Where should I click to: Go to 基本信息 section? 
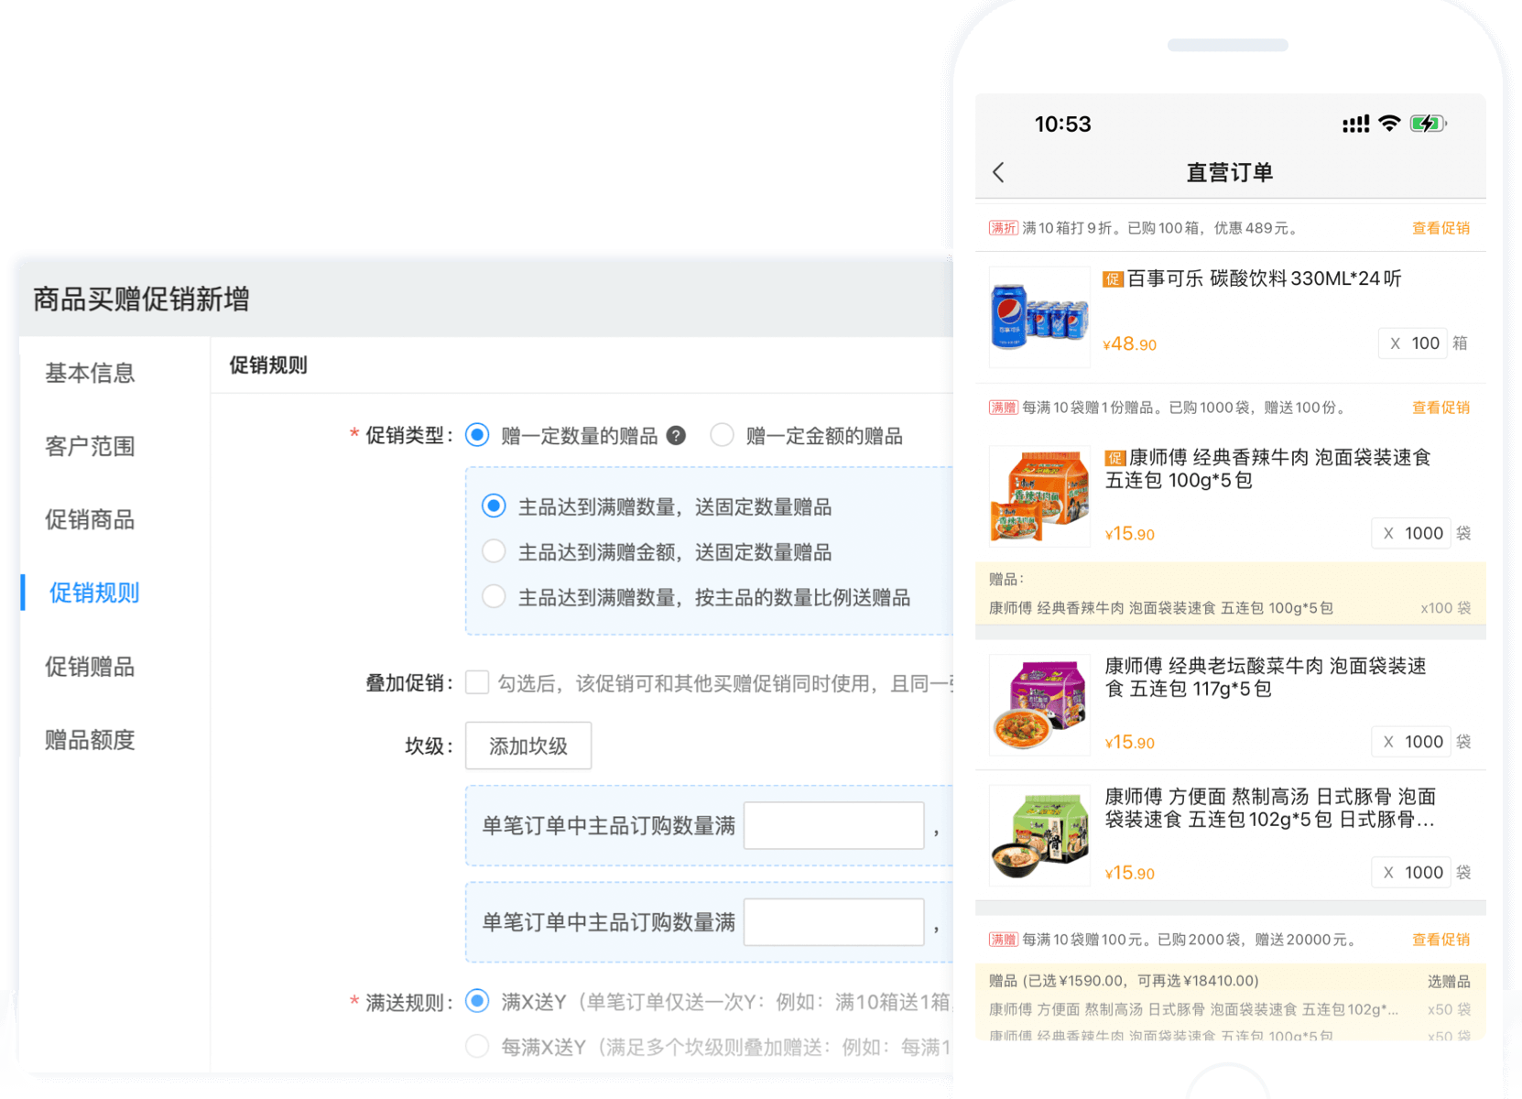tap(90, 373)
